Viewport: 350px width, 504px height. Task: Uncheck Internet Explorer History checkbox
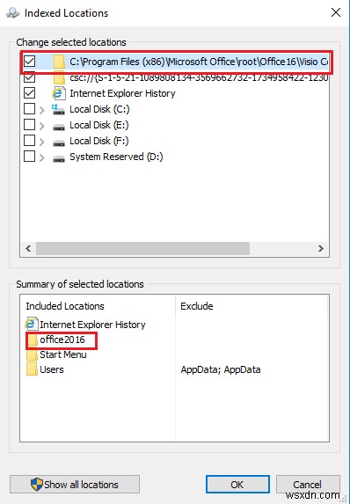point(30,93)
